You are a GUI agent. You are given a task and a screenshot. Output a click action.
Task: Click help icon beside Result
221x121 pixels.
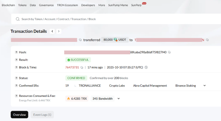click(16, 60)
